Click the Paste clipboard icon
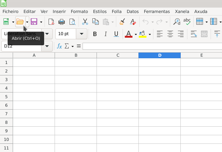222x152 pixels. [106, 22]
